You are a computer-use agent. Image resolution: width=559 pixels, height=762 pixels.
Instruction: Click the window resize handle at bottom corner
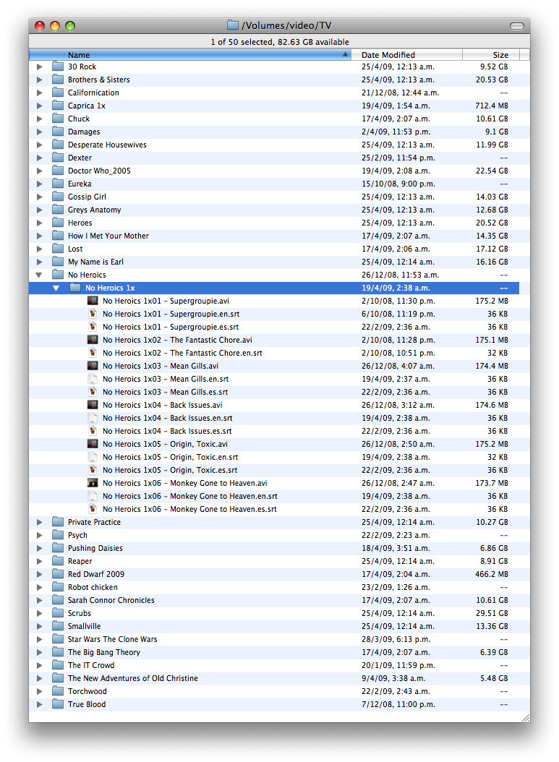(x=525, y=717)
